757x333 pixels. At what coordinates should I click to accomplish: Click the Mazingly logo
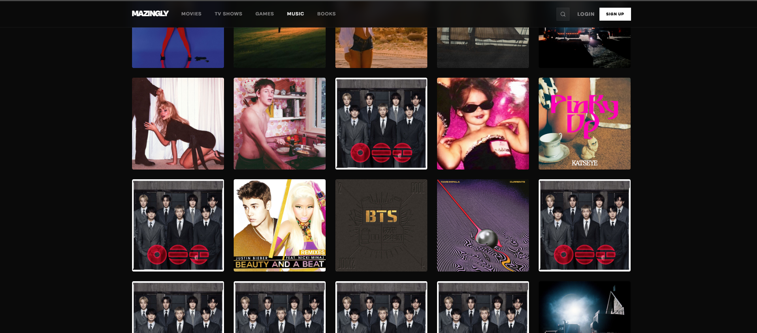tap(150, 14)
